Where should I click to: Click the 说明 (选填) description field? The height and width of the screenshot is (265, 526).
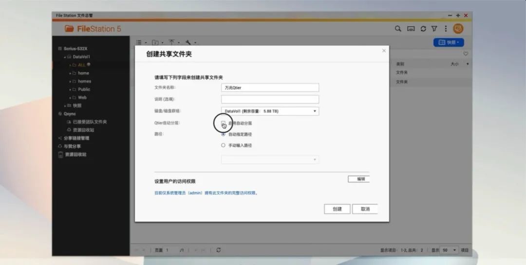(270, 99)
